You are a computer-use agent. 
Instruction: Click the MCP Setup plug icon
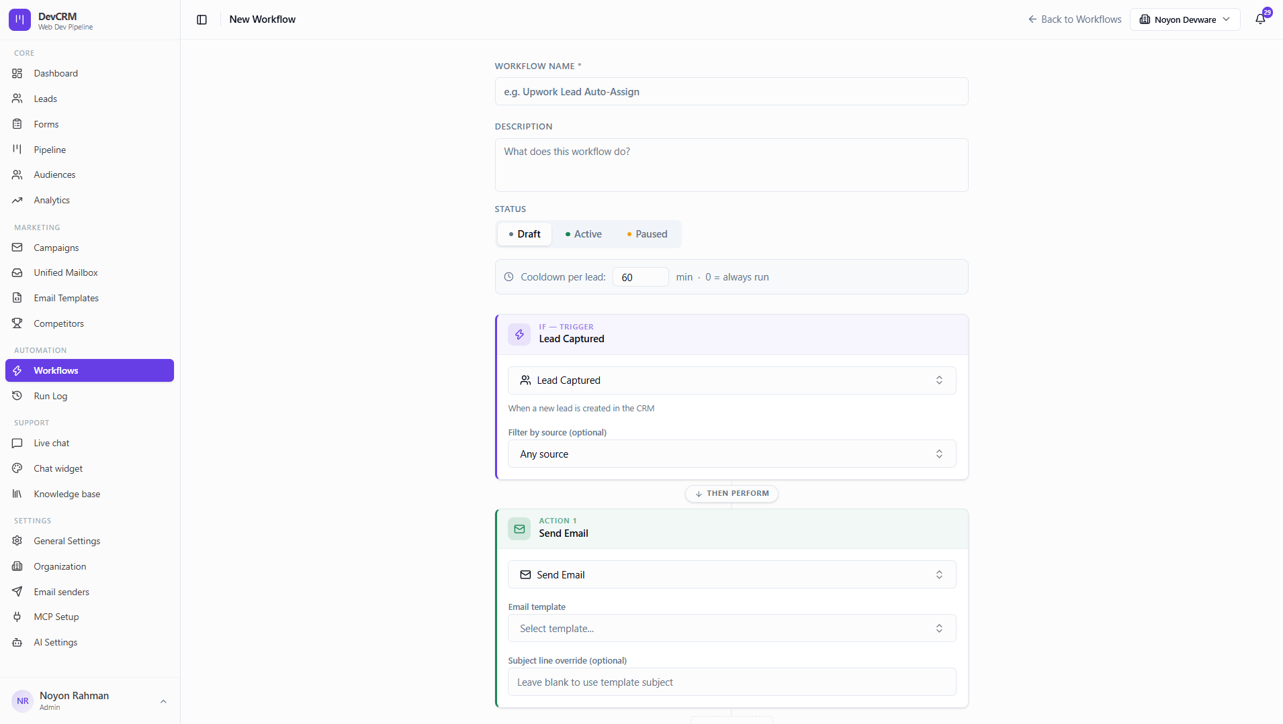(17, 617)
